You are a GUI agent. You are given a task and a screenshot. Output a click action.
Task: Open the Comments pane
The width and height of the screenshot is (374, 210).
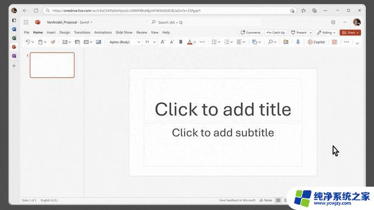[251, 33]
